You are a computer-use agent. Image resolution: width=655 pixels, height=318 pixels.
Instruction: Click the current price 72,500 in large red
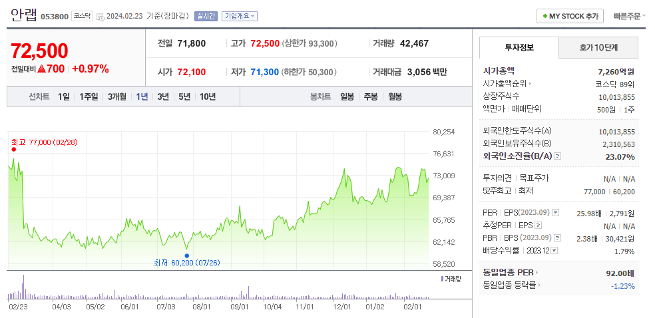pos(39,51)
